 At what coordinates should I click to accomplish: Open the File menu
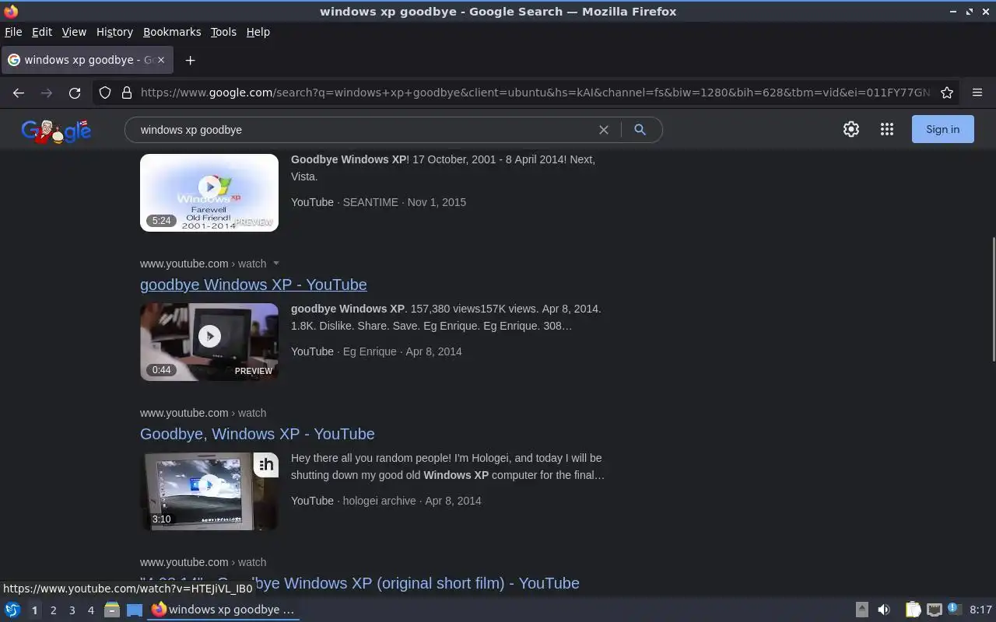13,32
